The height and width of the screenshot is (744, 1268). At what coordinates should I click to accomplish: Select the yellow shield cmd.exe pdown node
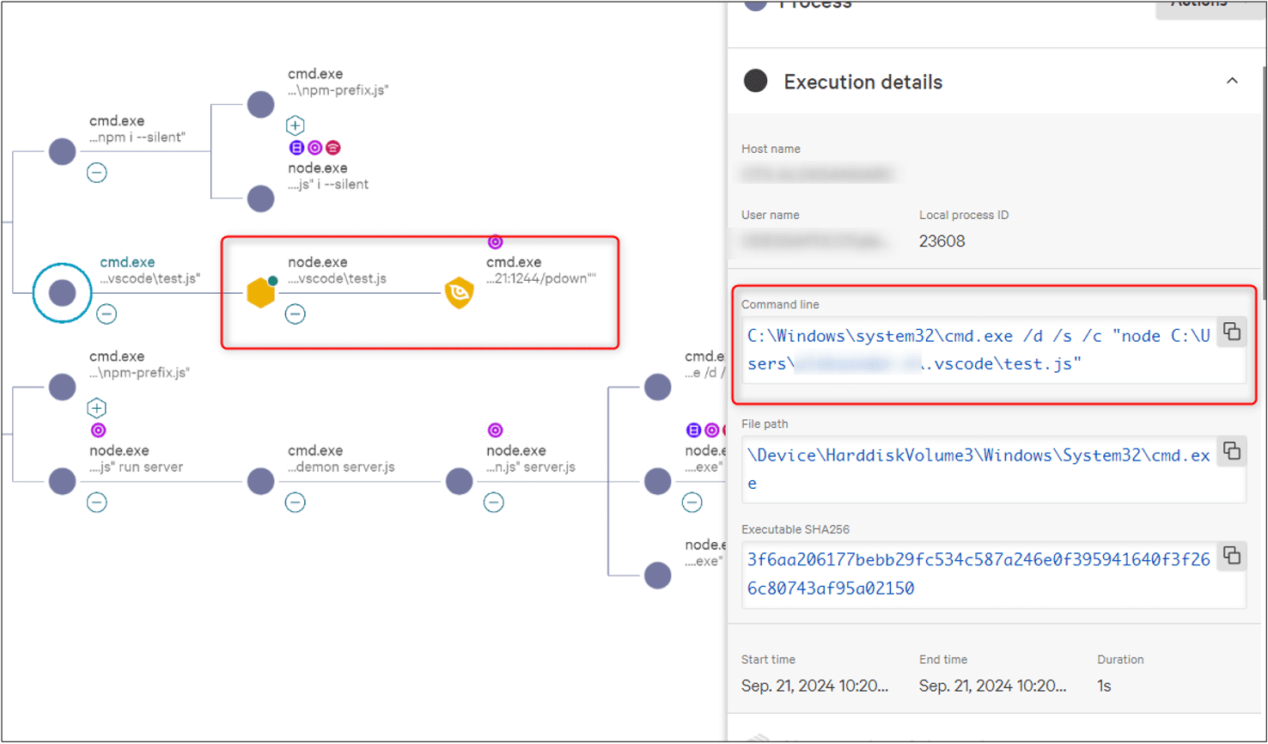(459, 293)
